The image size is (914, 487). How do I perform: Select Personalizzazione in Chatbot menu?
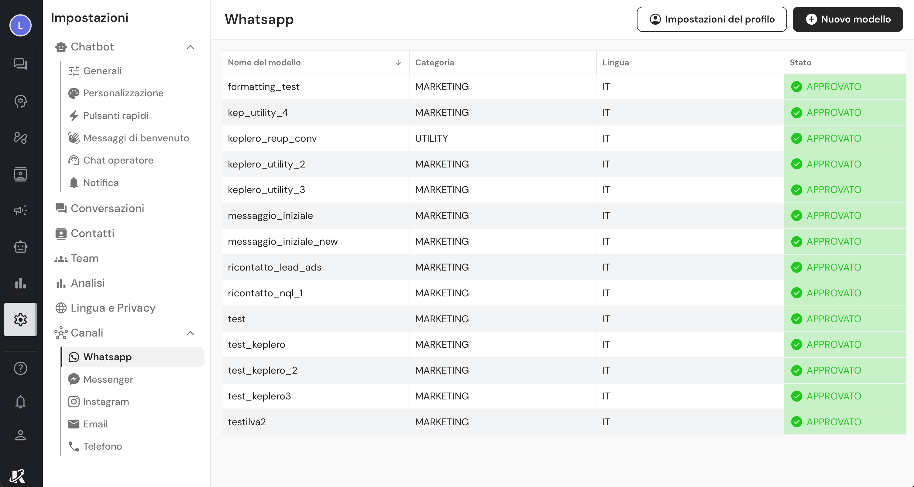[x=123, y=93]
